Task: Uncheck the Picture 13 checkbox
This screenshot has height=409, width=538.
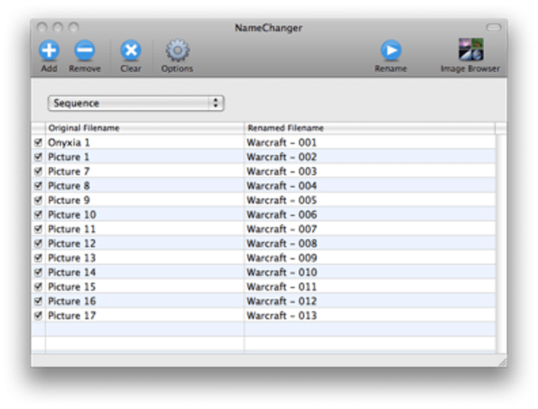Action: [38, 258]
